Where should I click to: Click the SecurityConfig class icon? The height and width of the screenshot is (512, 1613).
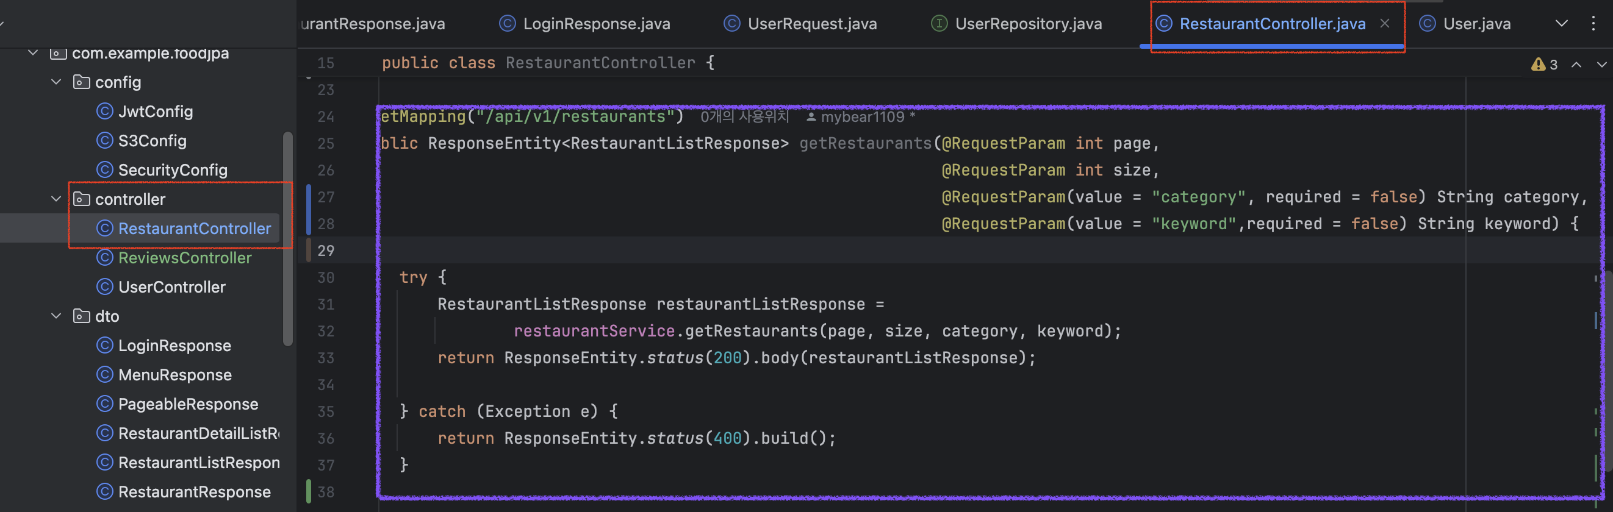pyautogui.click(x=104, y=170)
